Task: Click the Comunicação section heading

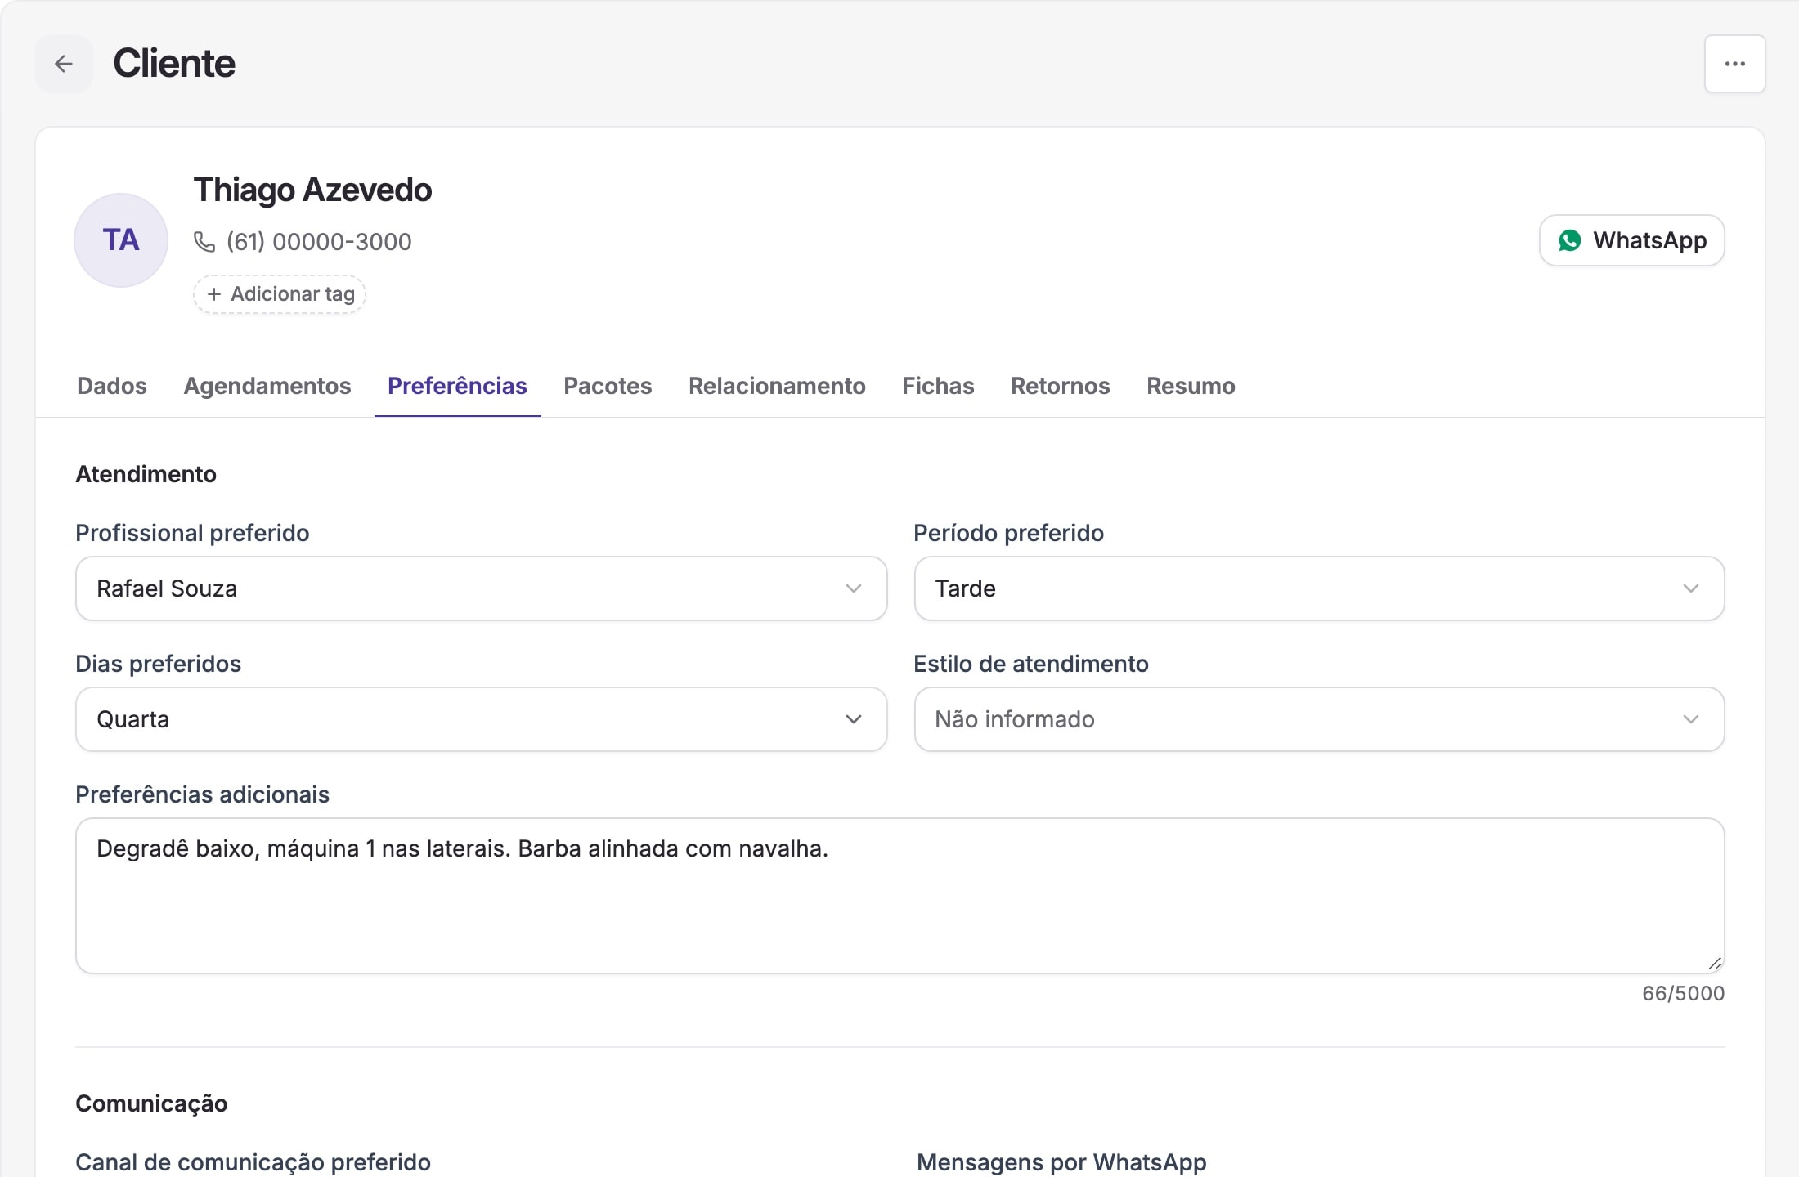Action: click(x=151, y=1103)
